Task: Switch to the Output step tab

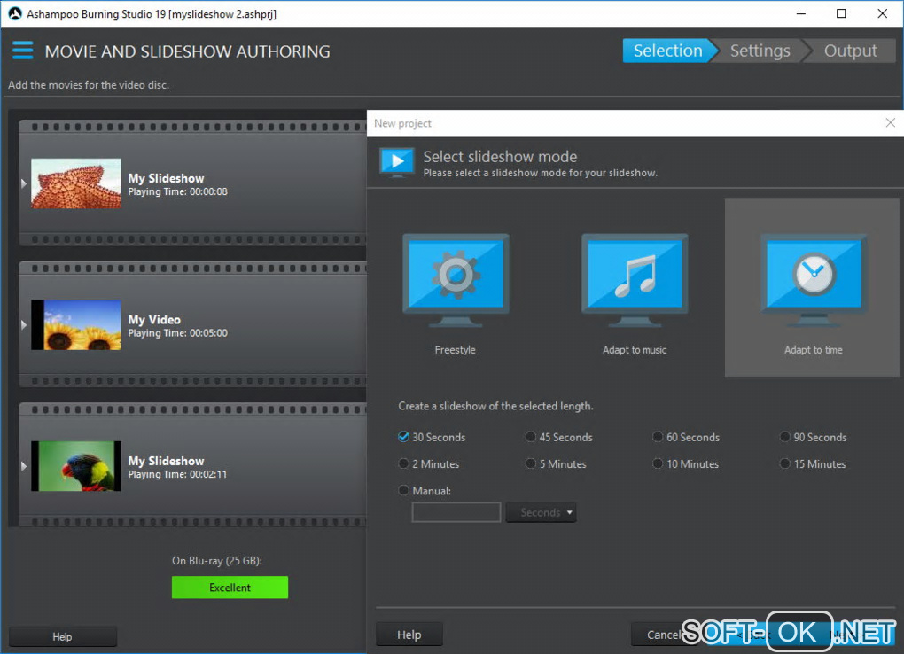Action: [851, 51]
